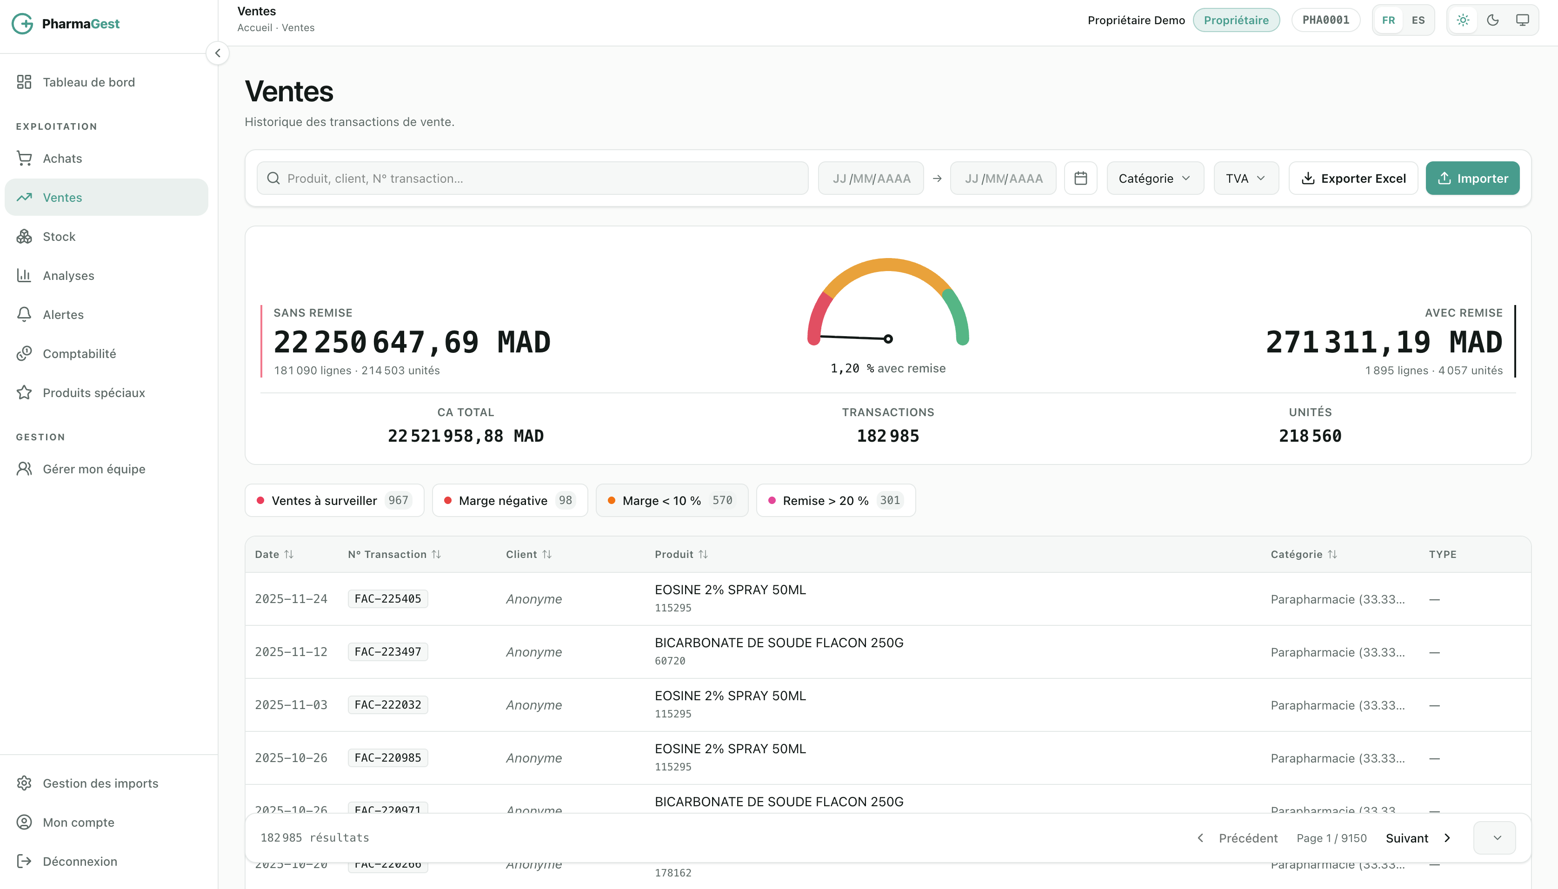The width and height of the screenshot is (1558, 889).
Task: Click the search magnifier icon
Action: [x=273, y=178]
